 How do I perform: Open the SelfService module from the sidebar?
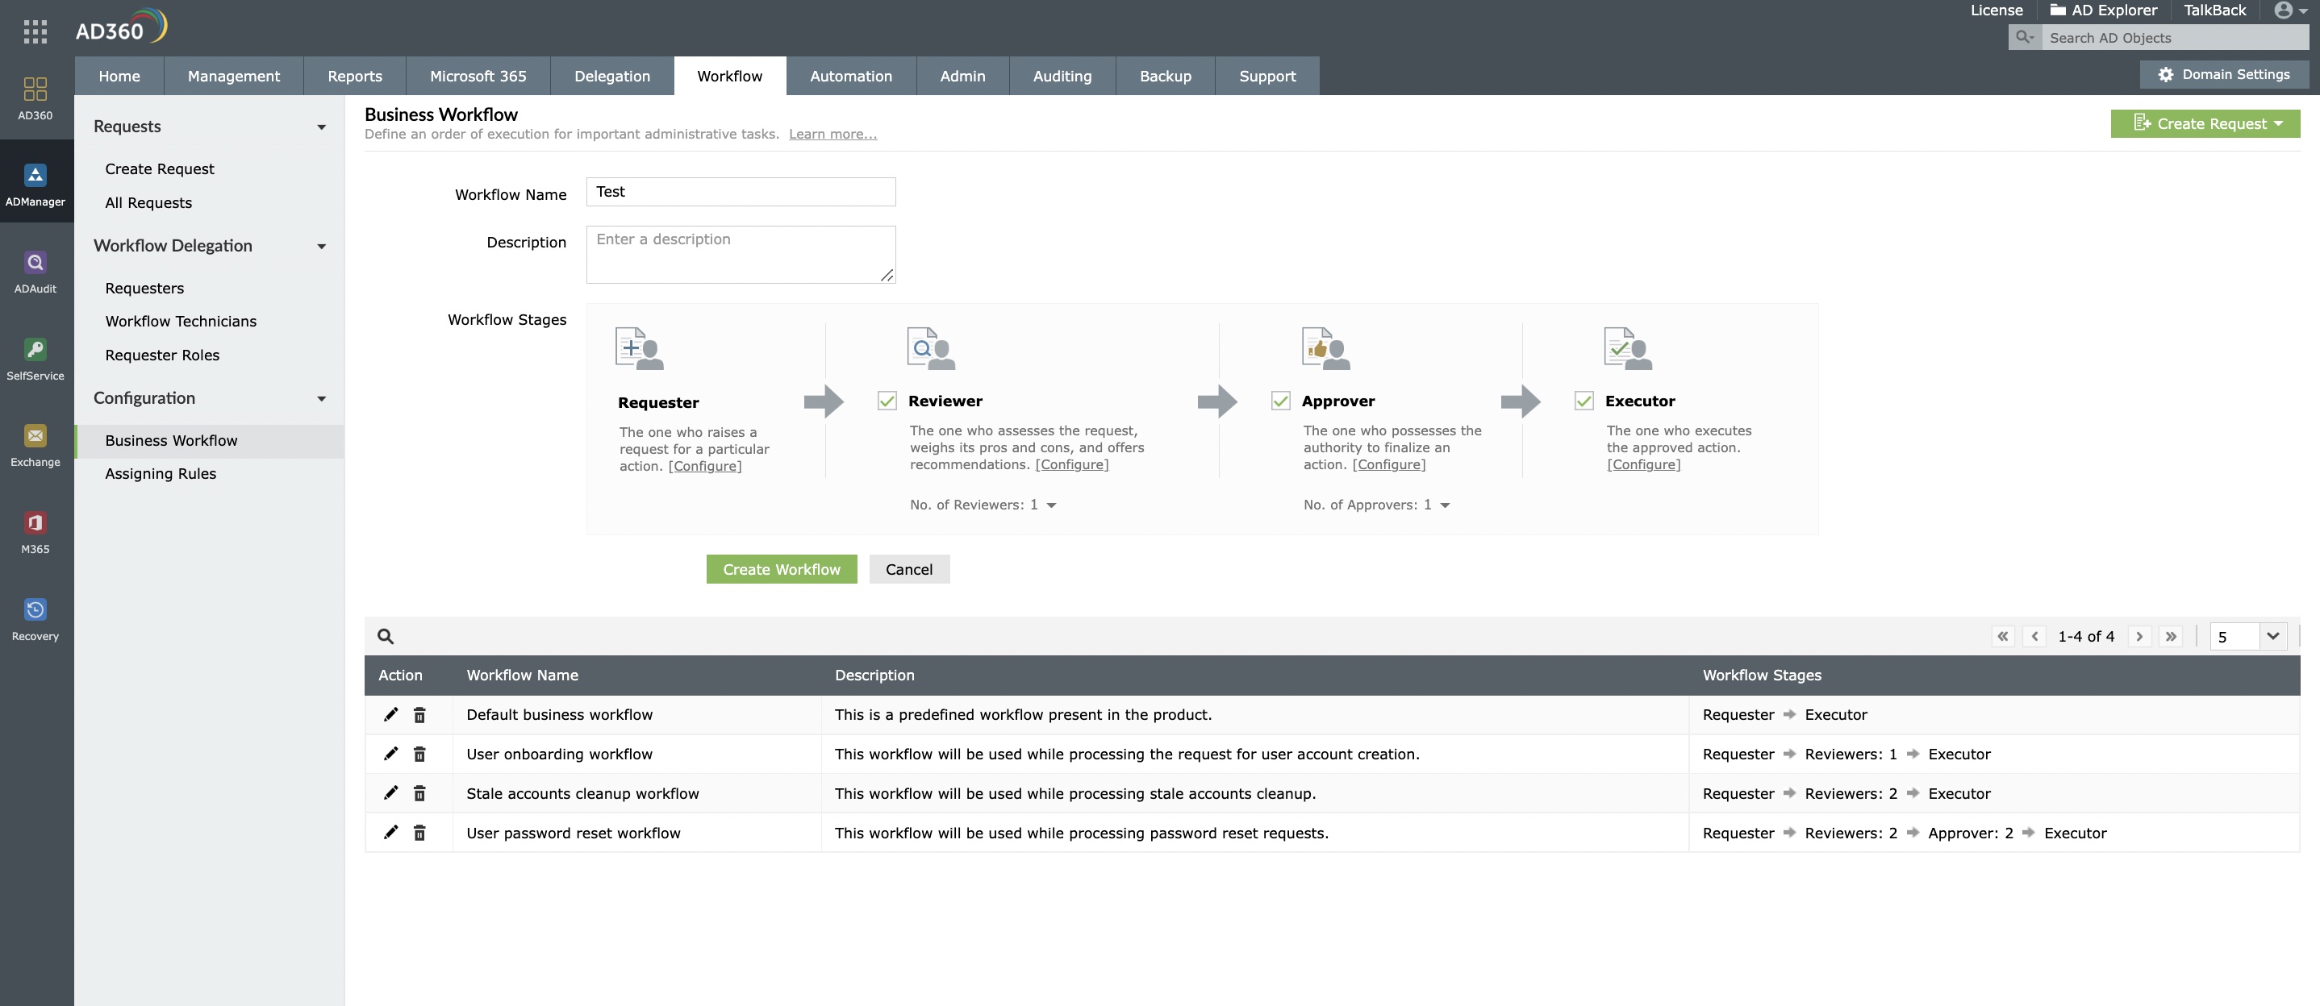click(35, 356)
